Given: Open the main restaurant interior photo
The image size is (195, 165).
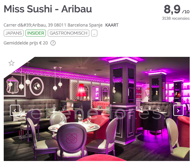Looking at the screenshot, I should tap(97, 109).
